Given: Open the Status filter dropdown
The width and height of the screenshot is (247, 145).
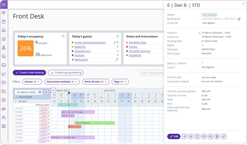Looking at the screenshot, I should pos(32,82).
